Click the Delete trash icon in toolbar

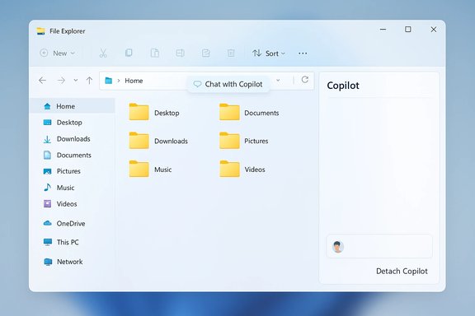[231, 53]
